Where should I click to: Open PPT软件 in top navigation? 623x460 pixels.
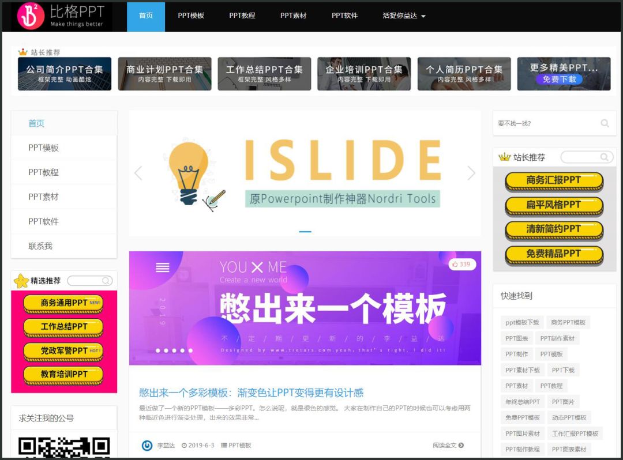coord(344,16)
